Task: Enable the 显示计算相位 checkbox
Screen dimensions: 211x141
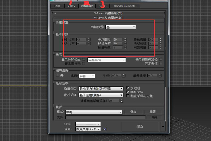Action: point(84,60)
